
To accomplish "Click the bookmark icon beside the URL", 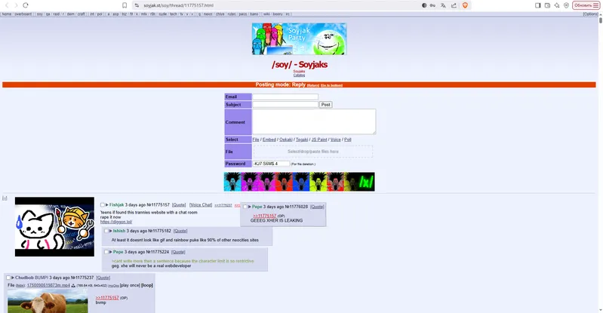I will click(125, 5).
